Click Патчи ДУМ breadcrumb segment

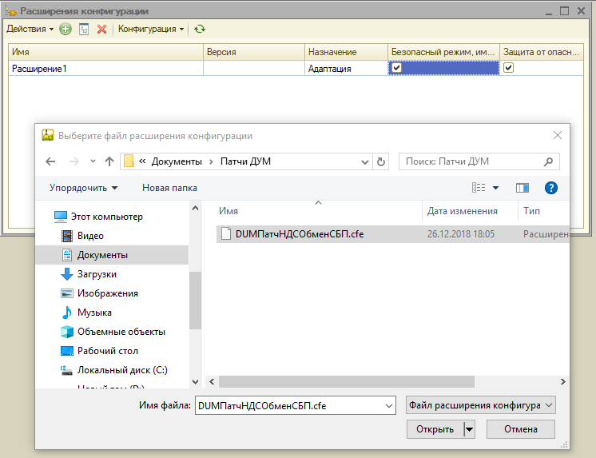pos(245,161)
